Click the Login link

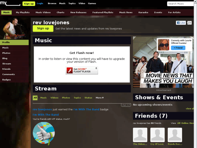point(40,4)
